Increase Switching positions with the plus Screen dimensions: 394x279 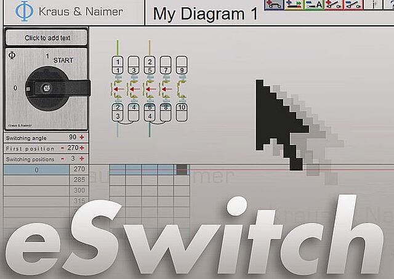pos(82,159)
